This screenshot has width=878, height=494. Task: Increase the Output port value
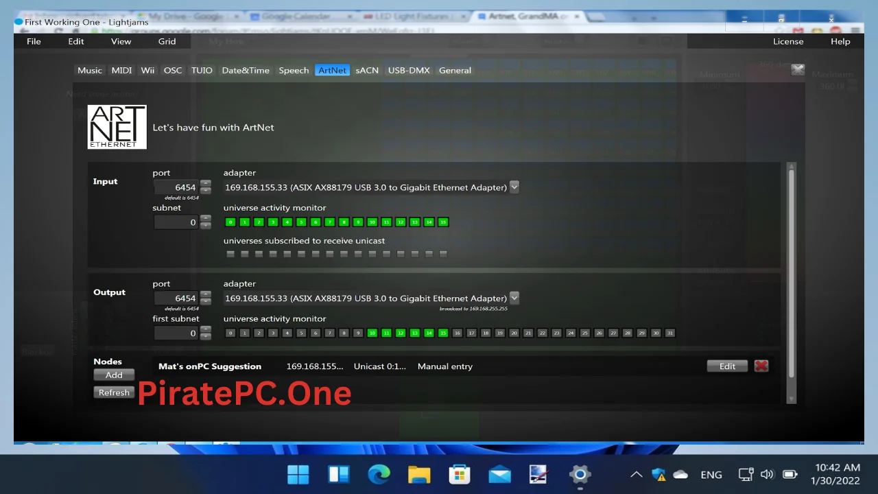[x=205, y=294]
